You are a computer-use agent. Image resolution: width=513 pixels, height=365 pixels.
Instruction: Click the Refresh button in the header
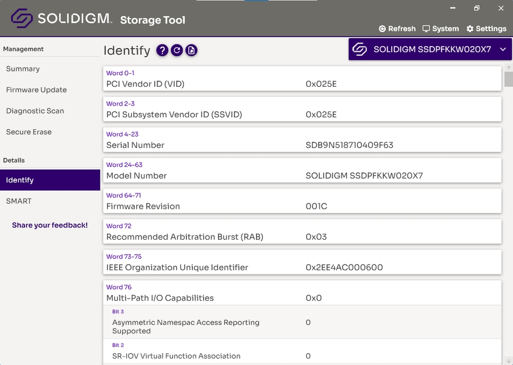(x=397, y=29)
